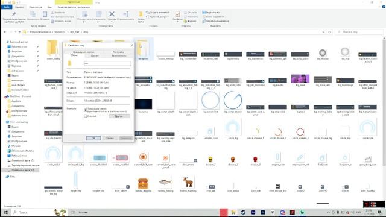Viewport: 386px width, 217px height.
Task: Open Photoshop from the taskbar
Action: click(263, 212)
